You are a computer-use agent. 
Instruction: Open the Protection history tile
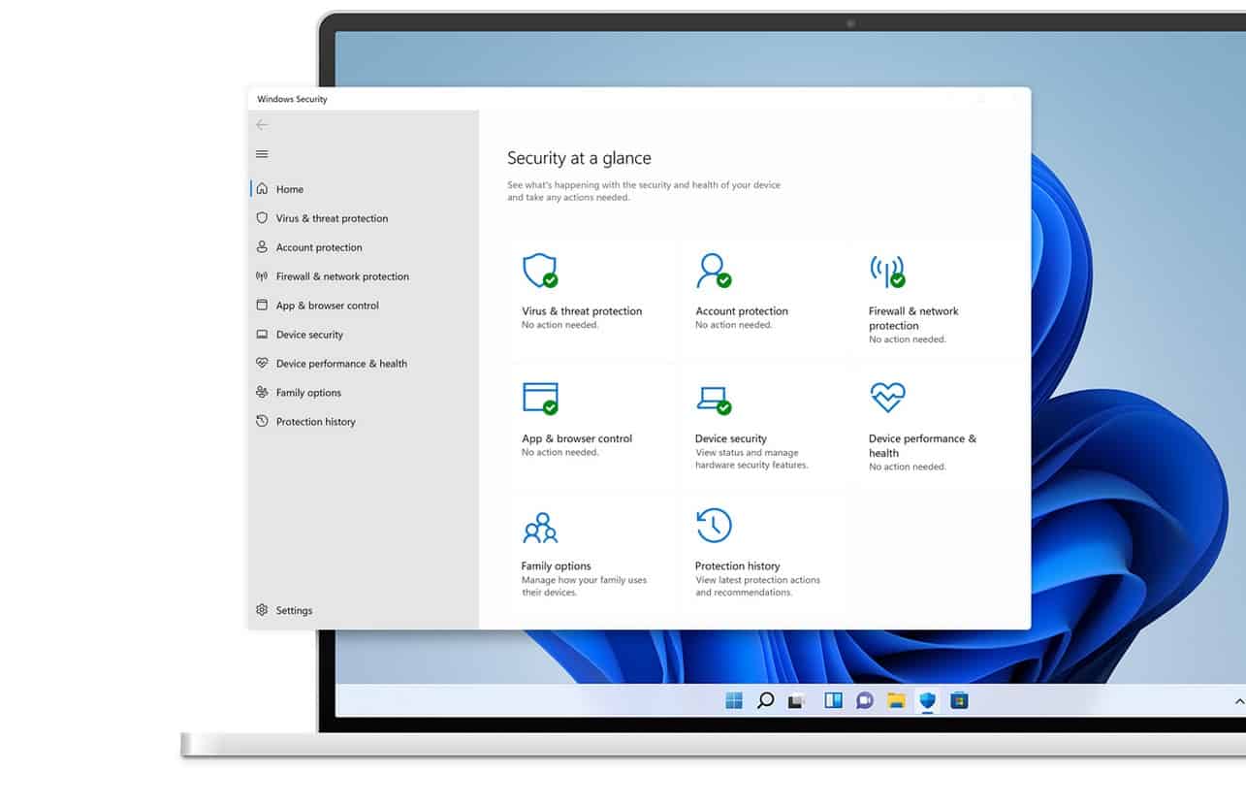[765, 552]
